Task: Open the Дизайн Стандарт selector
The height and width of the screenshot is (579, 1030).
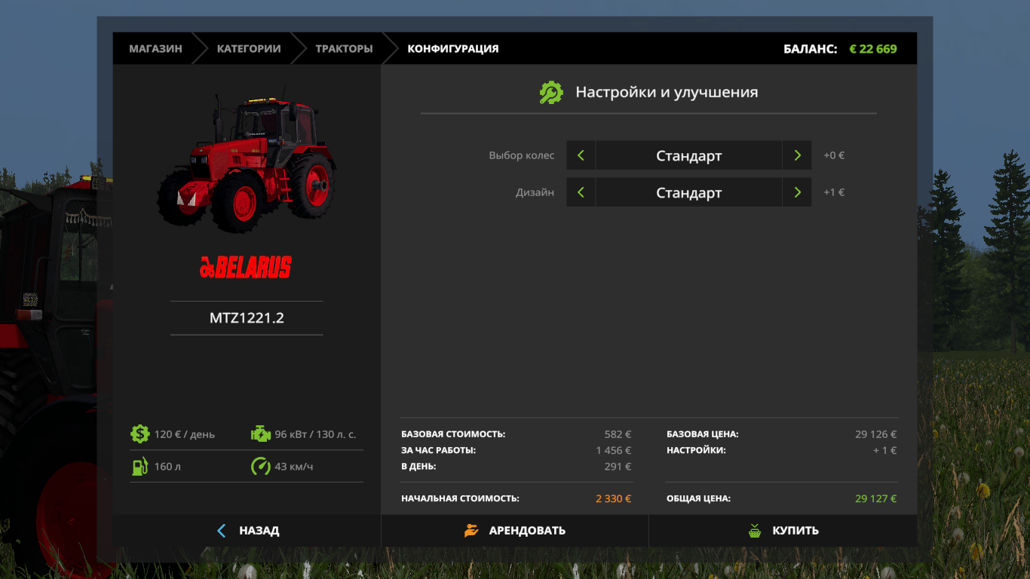Action: [x=689, y=192]
